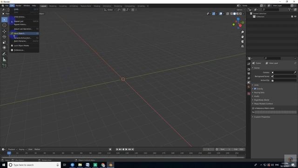Click the outliner search field

pyautogui.click(x=271, y=9)
